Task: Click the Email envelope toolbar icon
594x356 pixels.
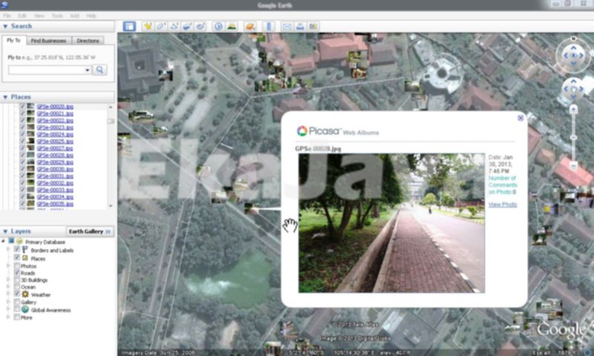Action: click(287, 26)
